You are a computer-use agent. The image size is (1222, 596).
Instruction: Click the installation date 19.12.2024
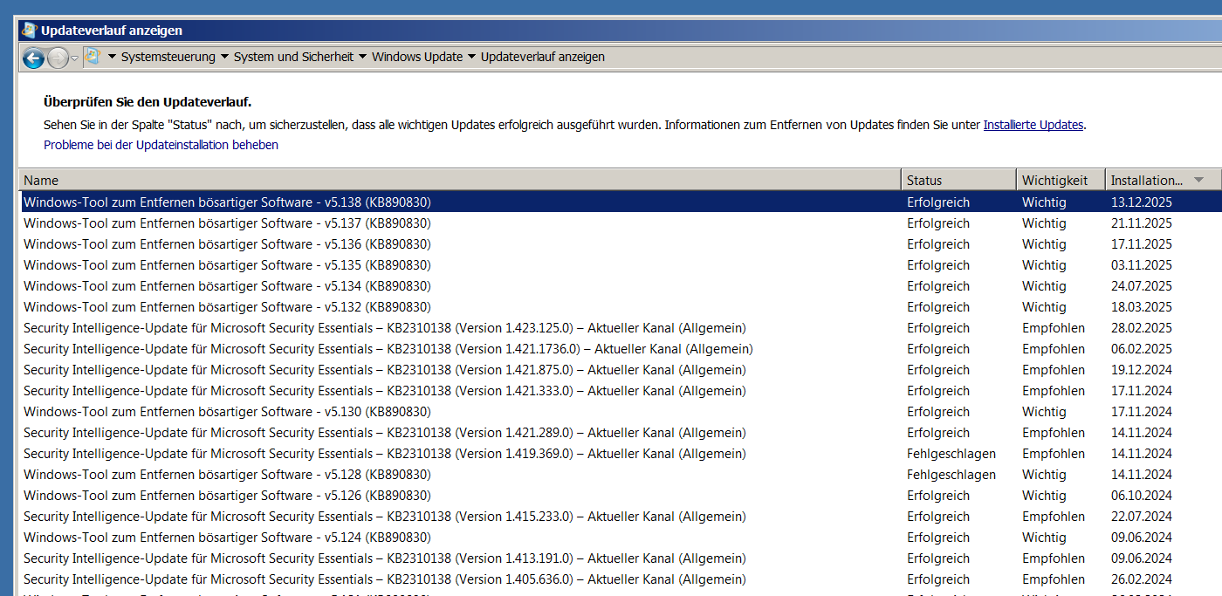1142,370
